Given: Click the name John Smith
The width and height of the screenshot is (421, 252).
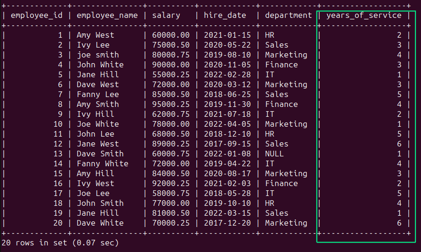Looking at the screenshot, I should click(x=100, y=203).
